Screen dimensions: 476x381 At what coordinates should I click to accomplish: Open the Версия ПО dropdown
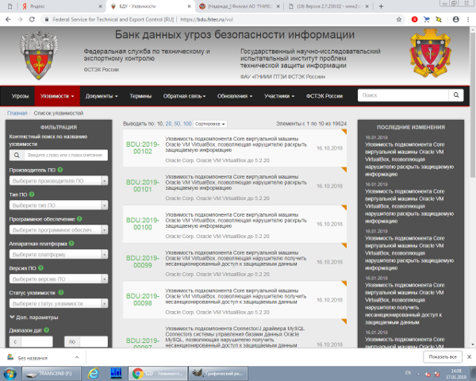59,279
